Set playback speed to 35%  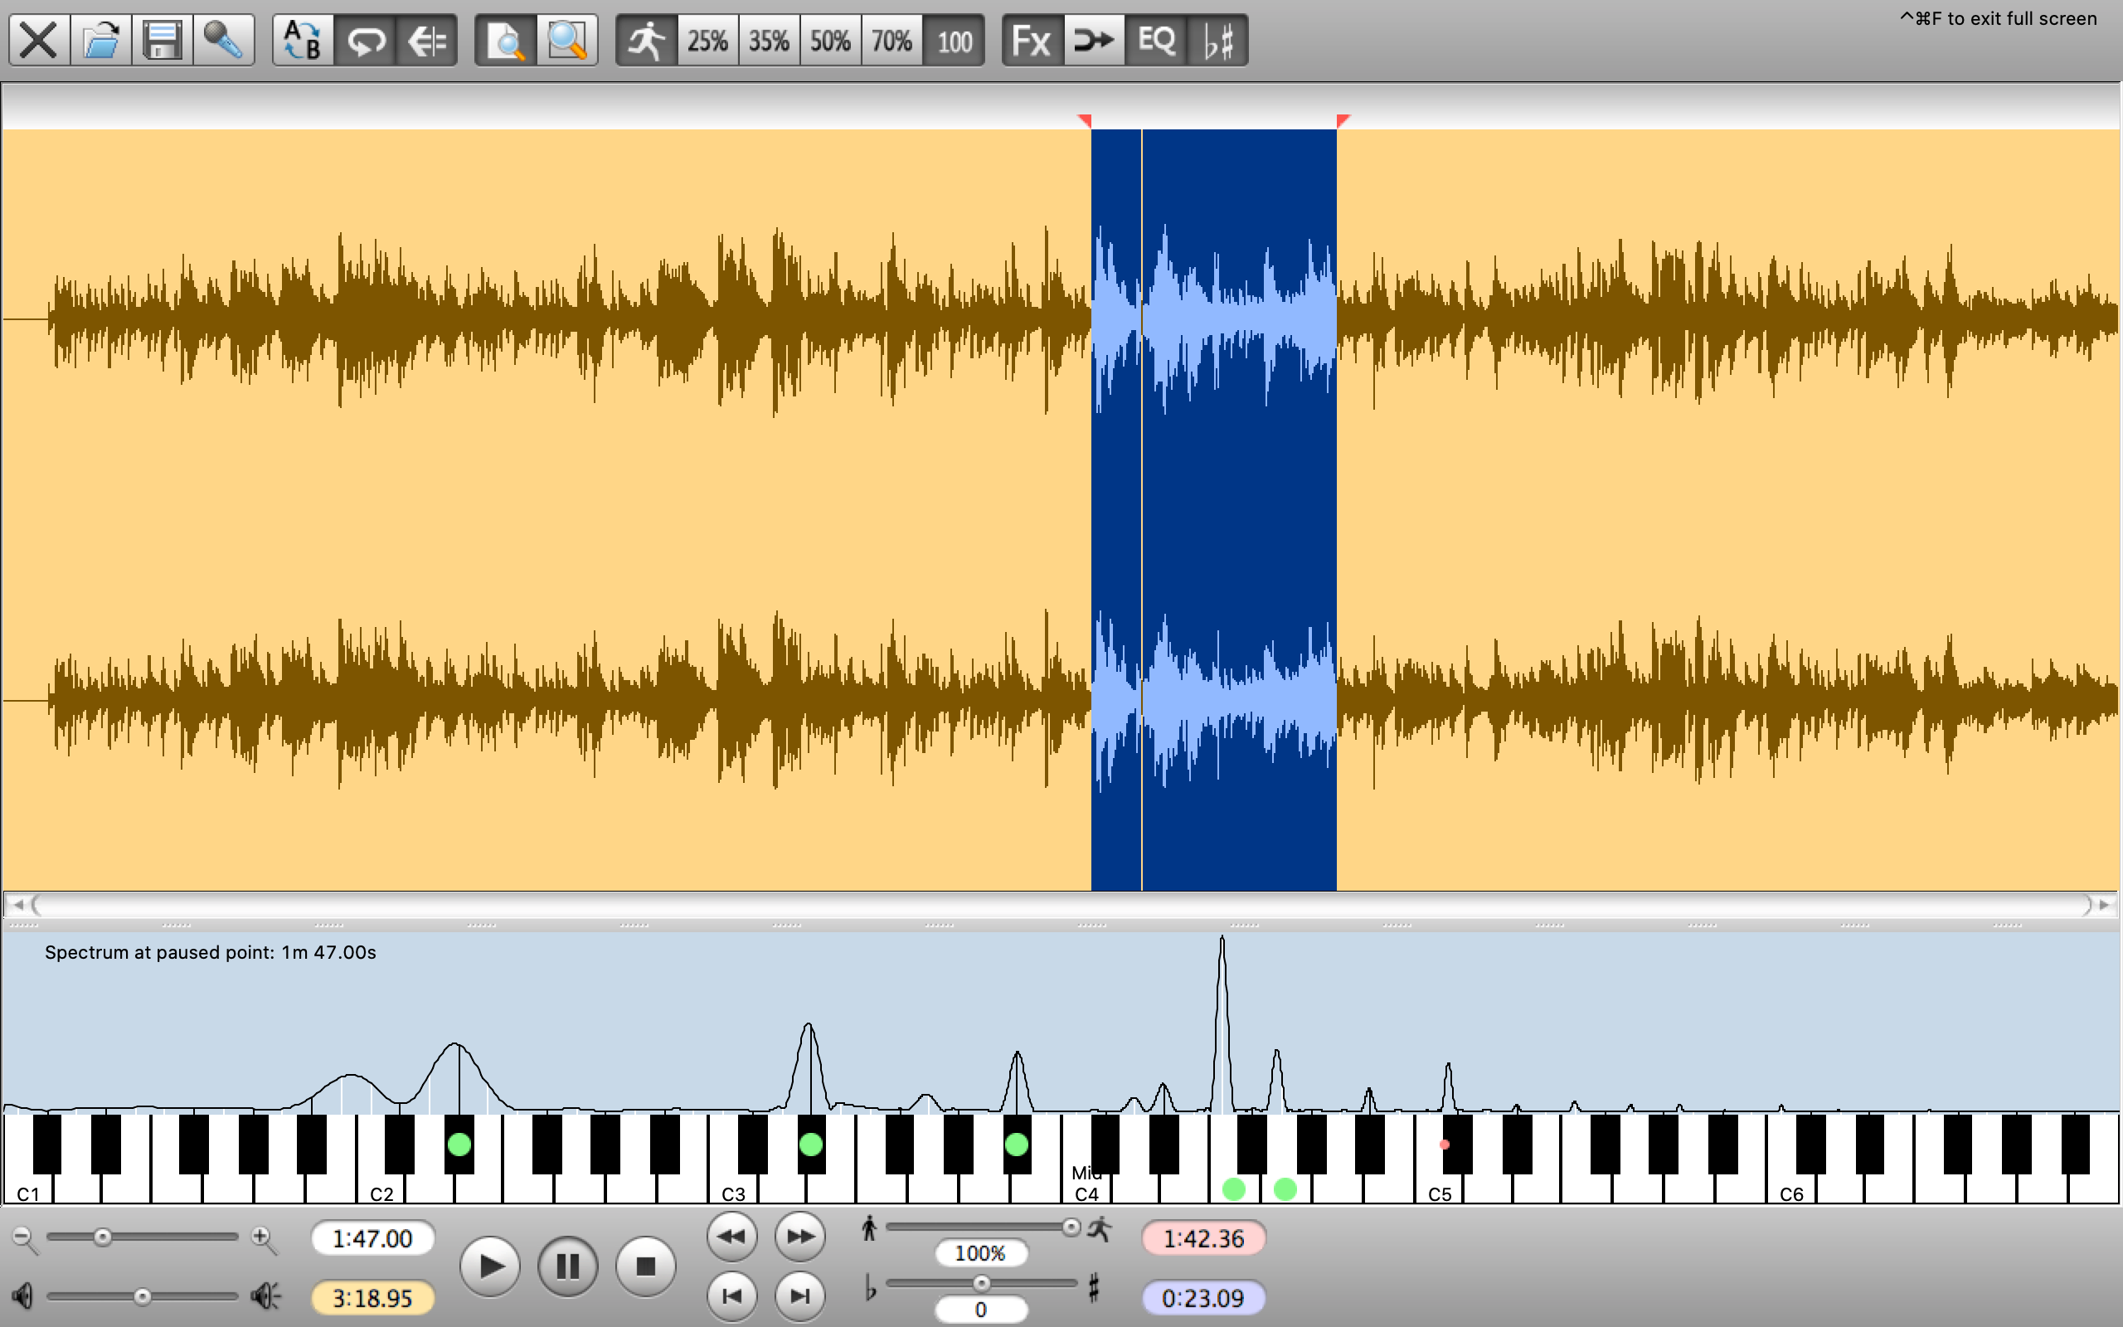click(770, 41)
